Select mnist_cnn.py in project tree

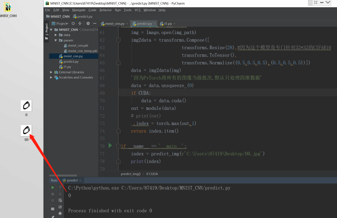tap(74, 56)
